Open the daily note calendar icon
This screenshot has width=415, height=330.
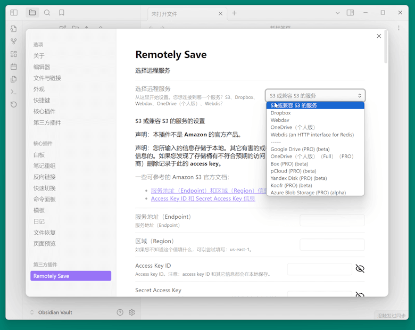click(14, 67)
